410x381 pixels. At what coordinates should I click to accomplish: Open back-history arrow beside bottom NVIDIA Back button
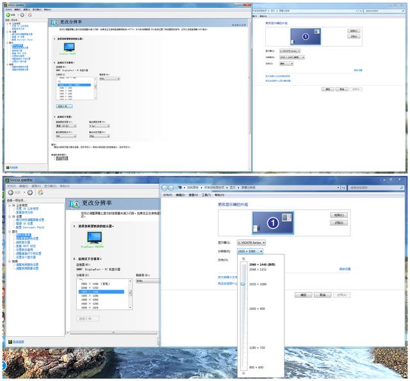point(24,192)
